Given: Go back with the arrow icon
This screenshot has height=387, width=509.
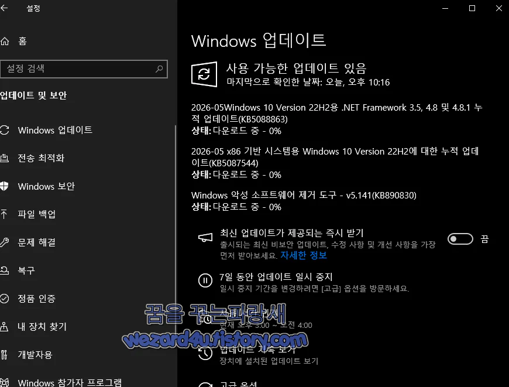Looking at the screenshot, I should (4, 8).
